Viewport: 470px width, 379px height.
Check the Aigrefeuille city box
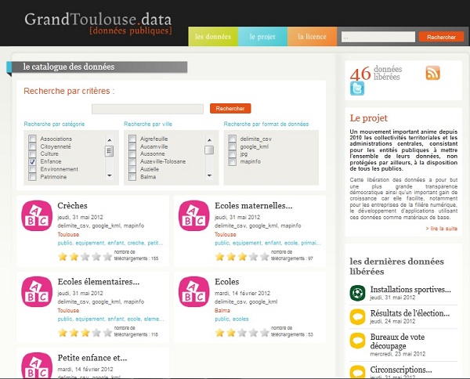click(132, 139)
